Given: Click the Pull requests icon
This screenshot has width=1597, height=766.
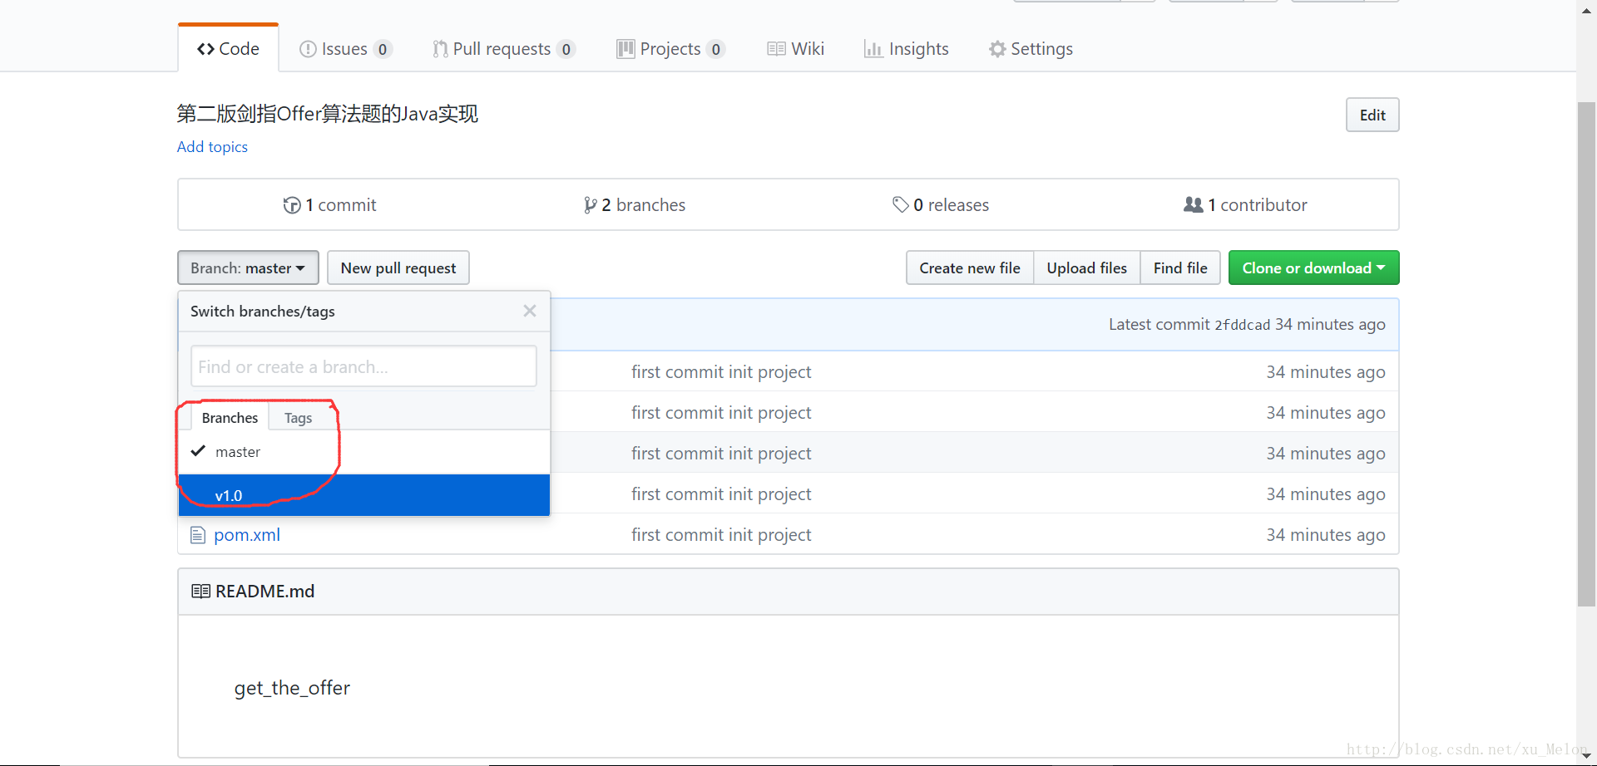Looking at the screenshot, I should (x=440, y=50).
